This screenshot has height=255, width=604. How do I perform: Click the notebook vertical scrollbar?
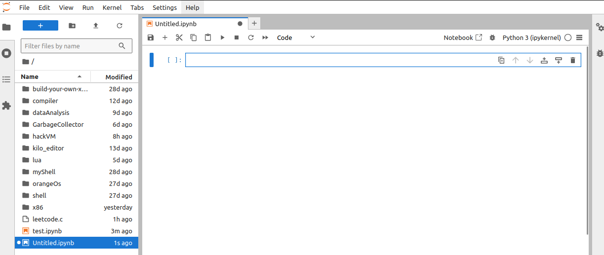(x=587, y=141)
